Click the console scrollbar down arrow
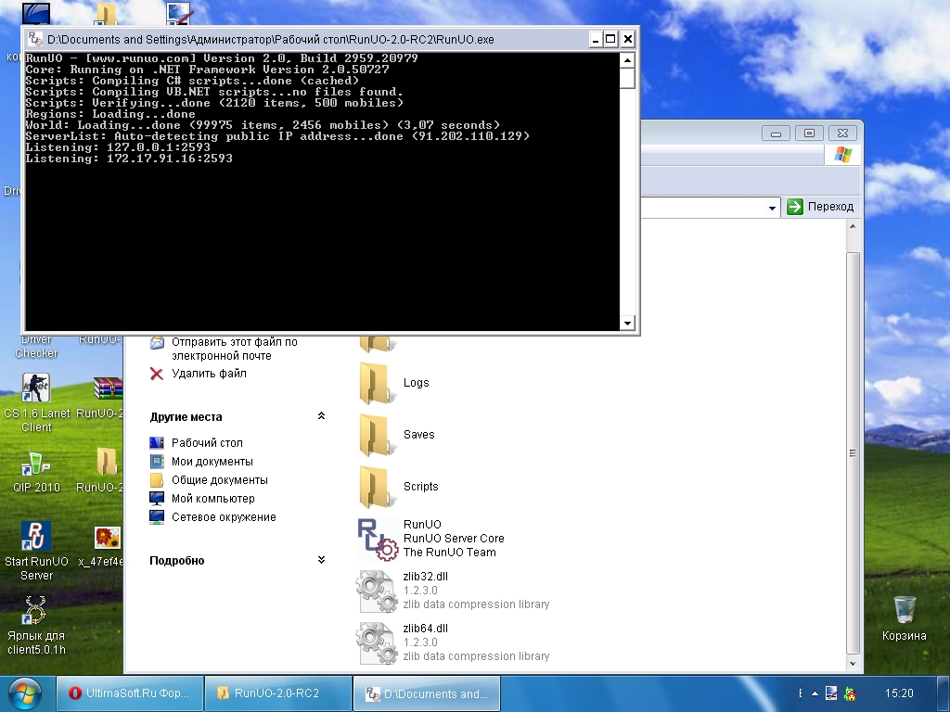 (628, 323)
